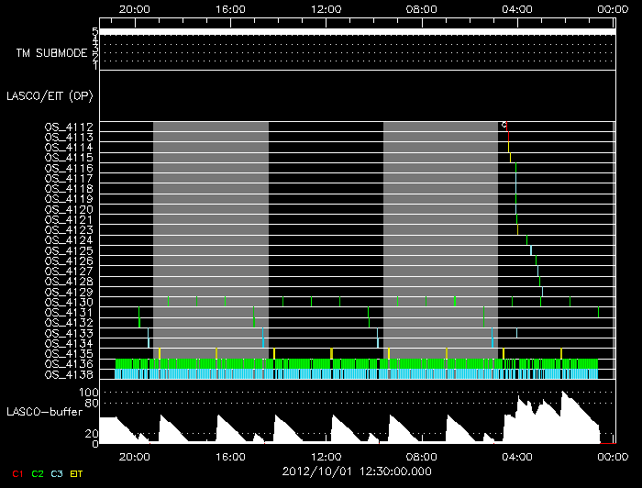Image resolution: width=642 pixels, height=488 pixels.
Task: Click the OS_4124 row label
Action: point(69,240)
